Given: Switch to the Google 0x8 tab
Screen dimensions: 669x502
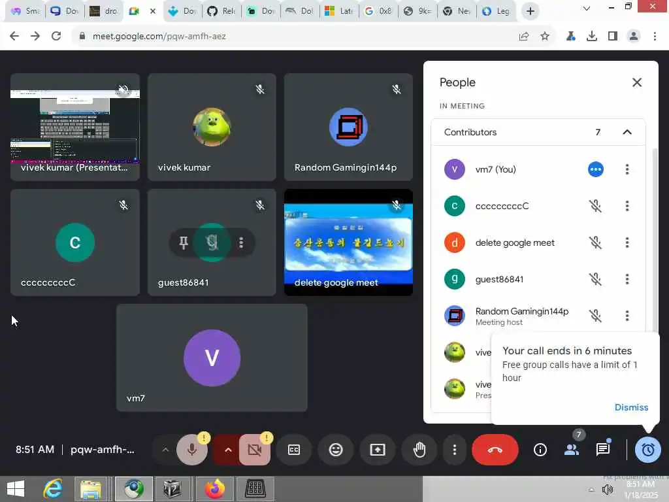Looking at the screenshot, I should tap(379, 11).
